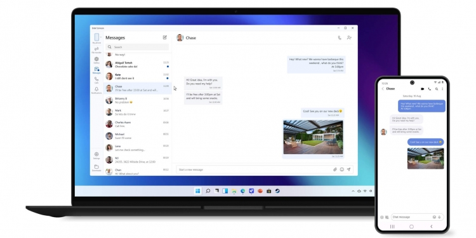Open Kate conversation

[x=138, y=76]
